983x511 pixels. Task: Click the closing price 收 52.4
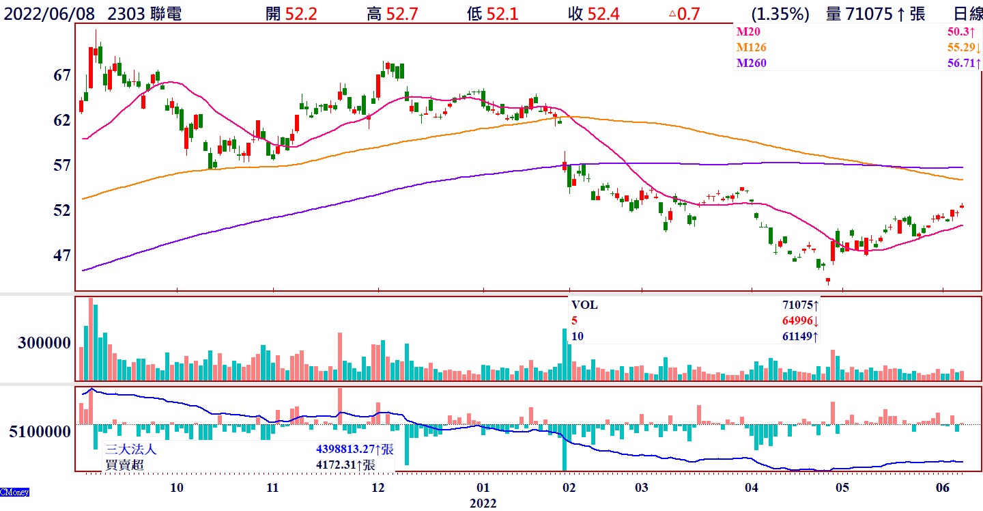[x=593, y=14]
